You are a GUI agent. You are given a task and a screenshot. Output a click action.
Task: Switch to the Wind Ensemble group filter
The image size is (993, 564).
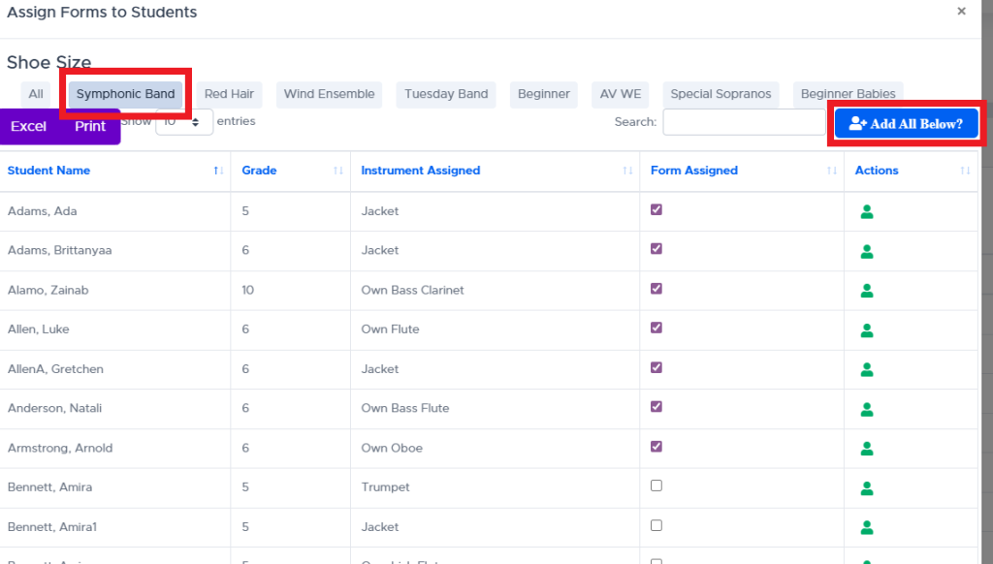point(329,94)
